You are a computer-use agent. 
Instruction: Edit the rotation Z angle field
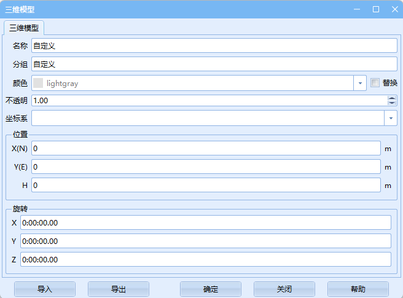(x=205, y=259)
